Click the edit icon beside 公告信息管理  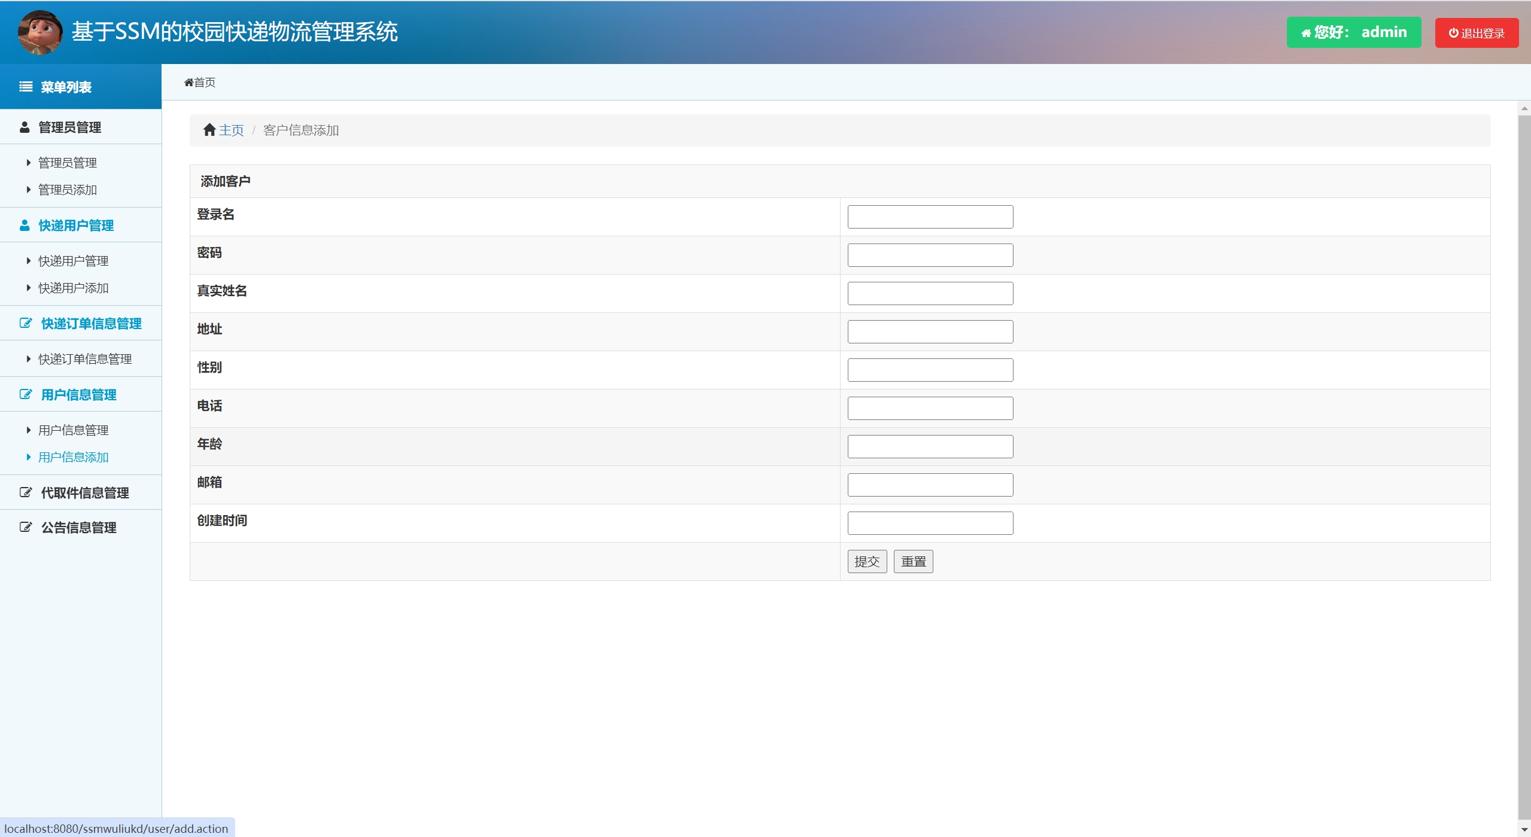click(26, 527)
